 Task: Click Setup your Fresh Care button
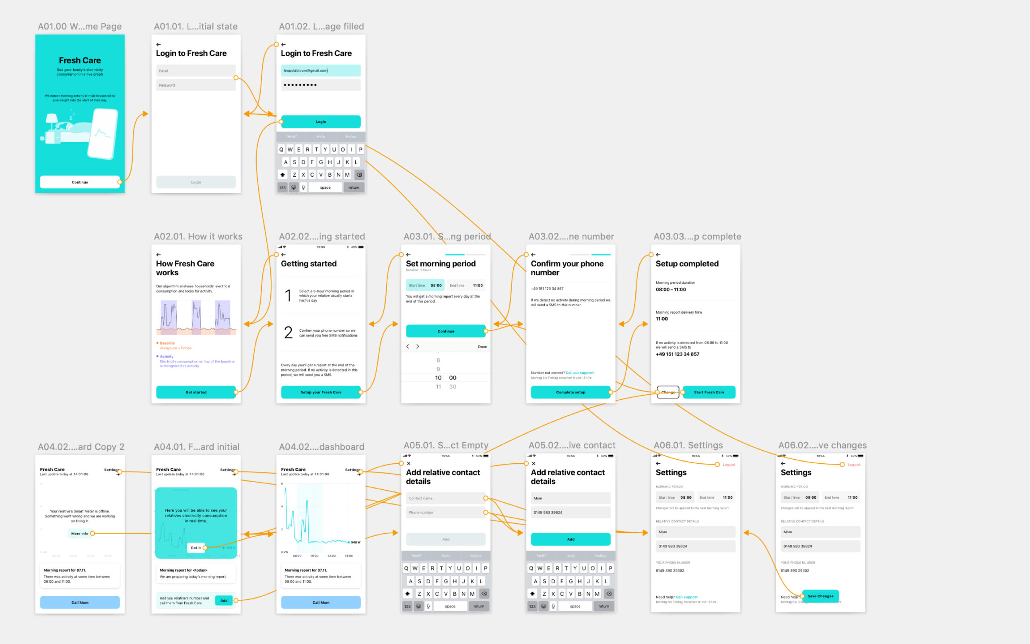(321, 392)
